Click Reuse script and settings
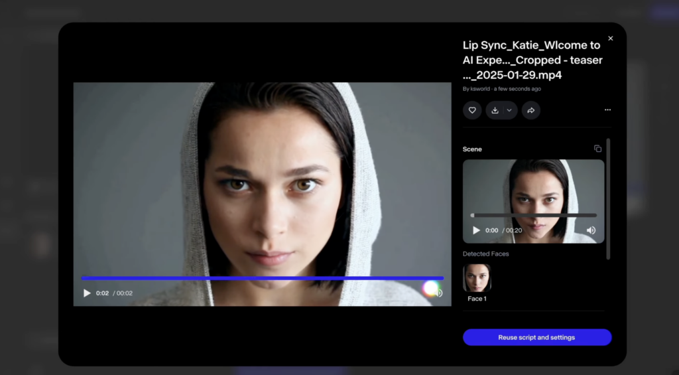The height and width of the screenshot is (375, 679). (536, 337)
